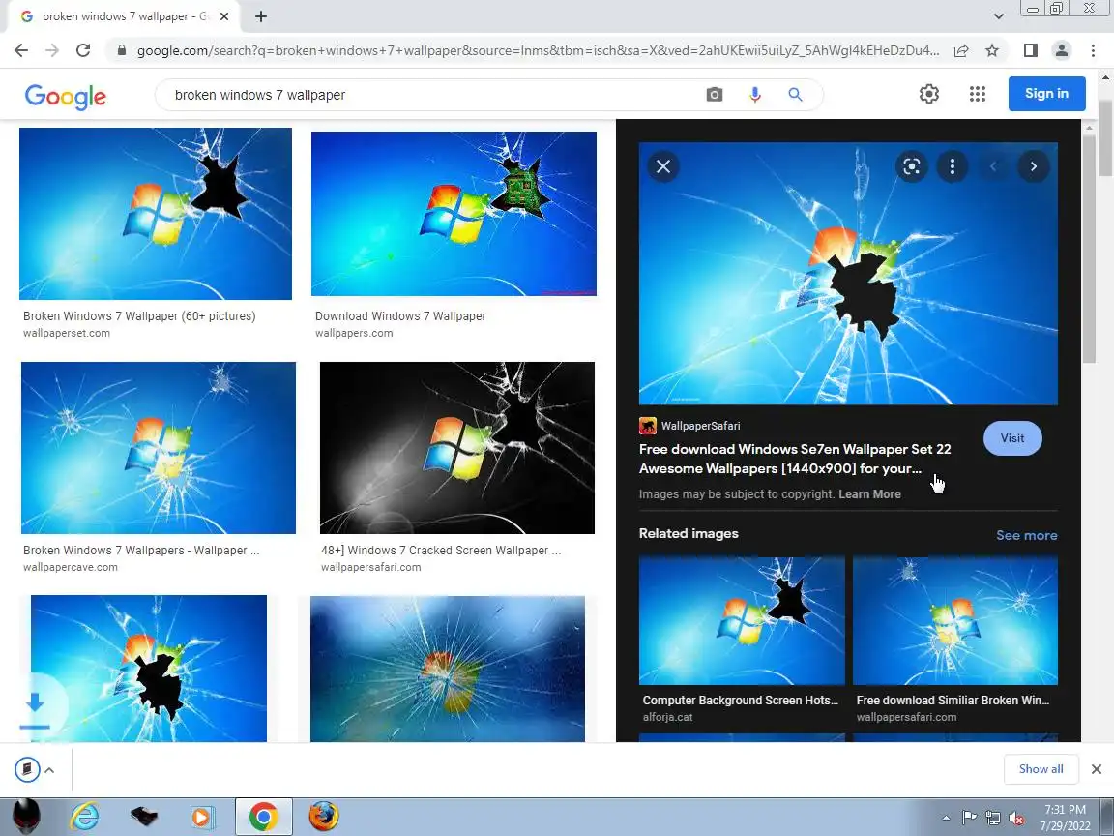This screenshot has height=836, width=1114.
Task: Open See more related images
Action: pos(1027,535)
